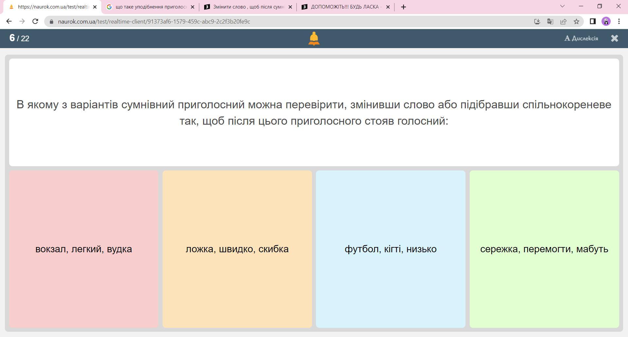Bookmark this page with the star icon
This screenshot has width=628, height=337.
click(x=576, y=21)
